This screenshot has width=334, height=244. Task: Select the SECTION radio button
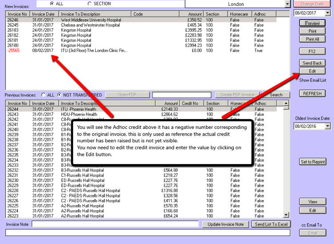pos(90,4)
